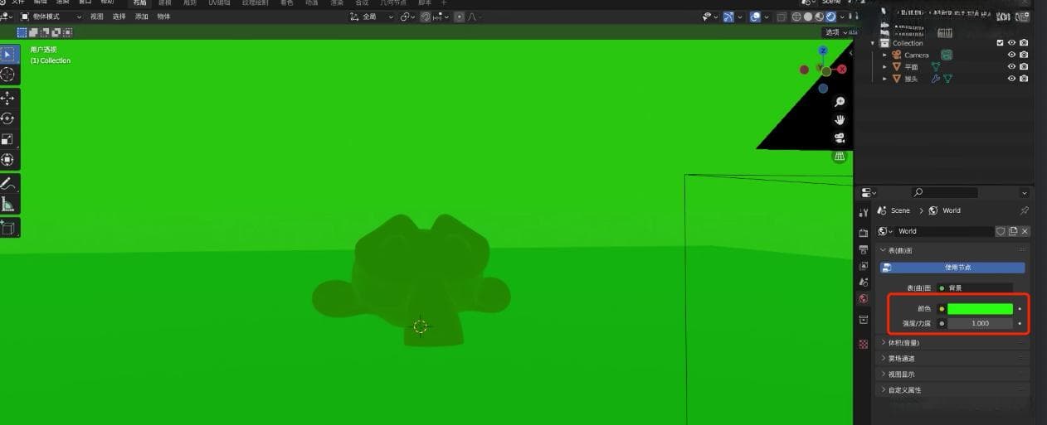
Task: Enable fake user shield for World
Action: click(x=1001, y=231)
